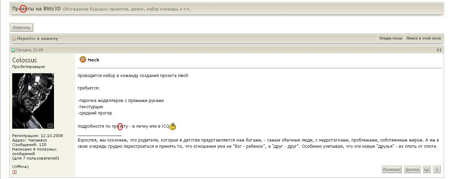Open Поиск в этой теме dropdown
451x179 pixels.
pos(423,39)
